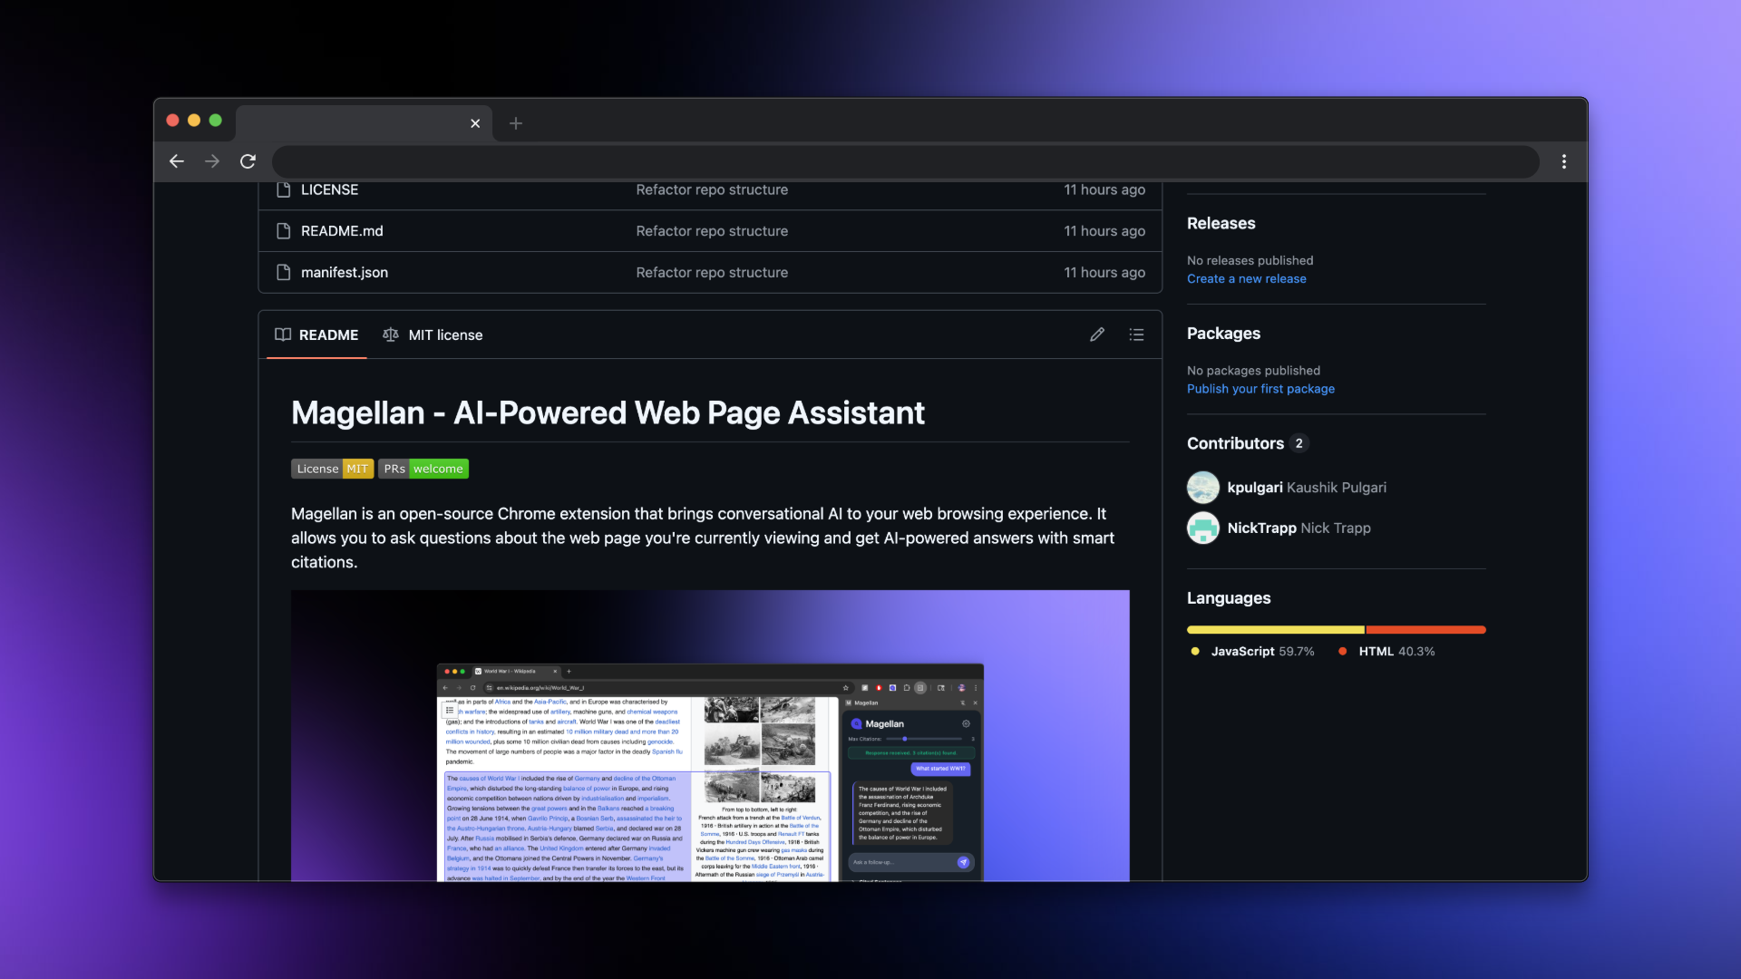Open HTML 40.3% language link
The image size is (1741, 979).
1386,652
